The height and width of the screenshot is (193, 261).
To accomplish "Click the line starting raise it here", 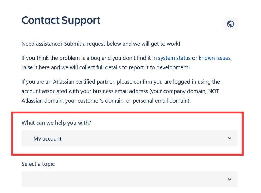I will [x=105, y=67].
